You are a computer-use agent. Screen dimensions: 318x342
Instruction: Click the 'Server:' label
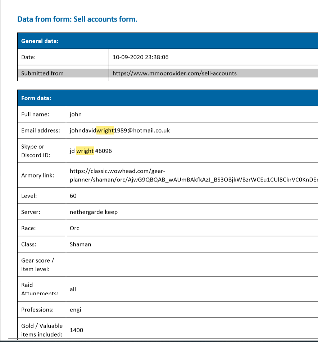coord(31,212)
